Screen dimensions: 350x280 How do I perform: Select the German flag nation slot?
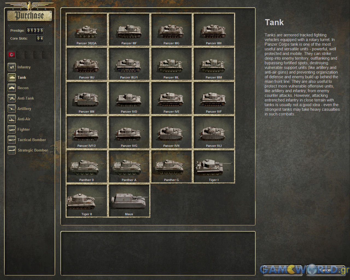pos(12,55)
